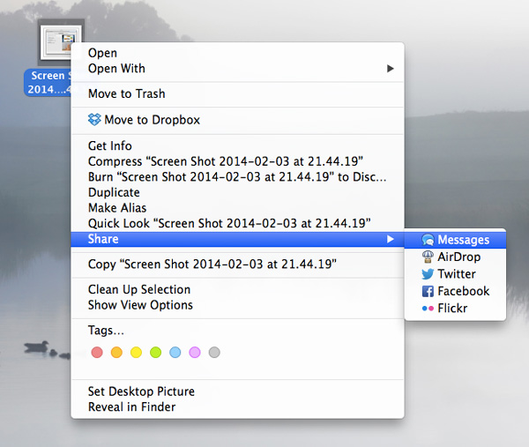
Task: Click the Dropbox icon in the menu
Action: 94,119
